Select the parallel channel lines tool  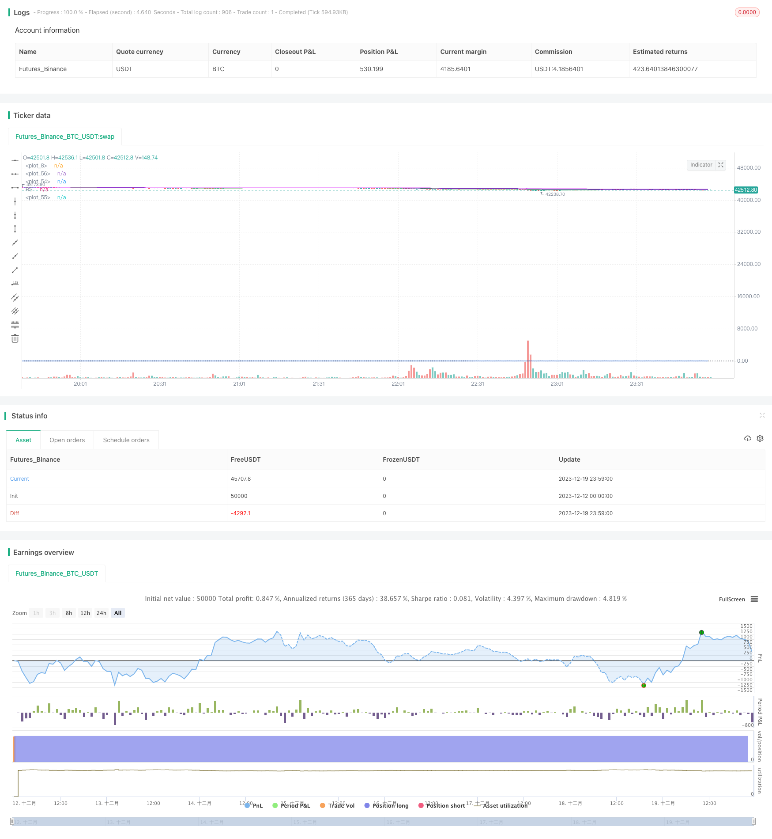(15, 297)
